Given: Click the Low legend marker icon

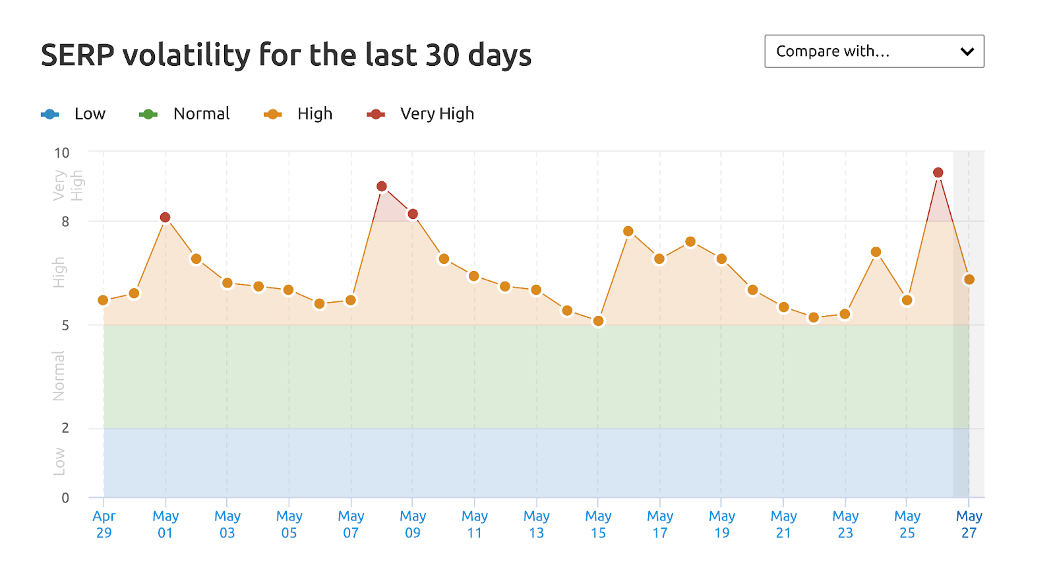Looking at the screenshot, I should click(51, 113).
